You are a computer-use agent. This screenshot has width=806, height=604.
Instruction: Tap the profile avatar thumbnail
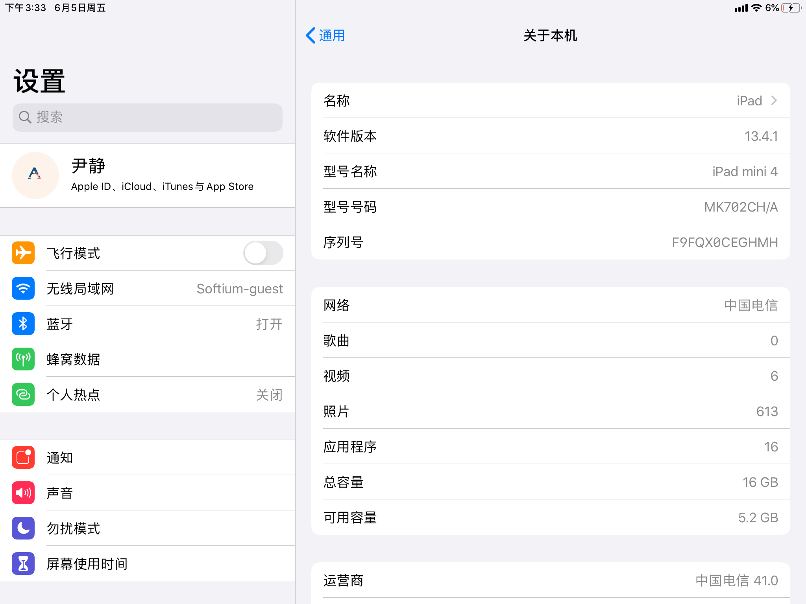point(35,175)
